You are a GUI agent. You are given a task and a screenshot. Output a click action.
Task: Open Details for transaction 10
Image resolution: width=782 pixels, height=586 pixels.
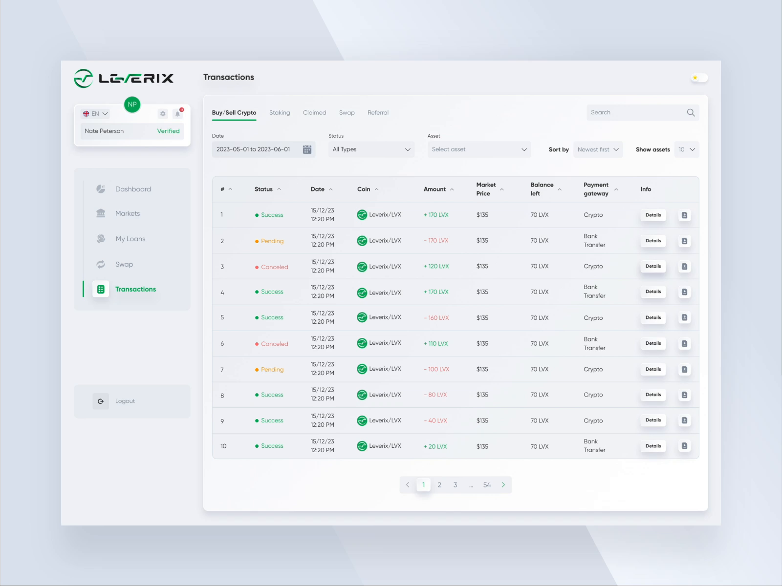click(653, 446)
